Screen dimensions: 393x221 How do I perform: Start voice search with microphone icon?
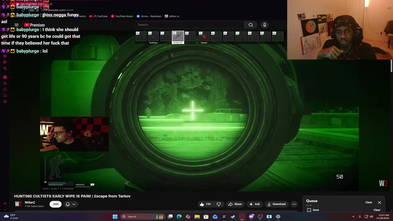265,25
